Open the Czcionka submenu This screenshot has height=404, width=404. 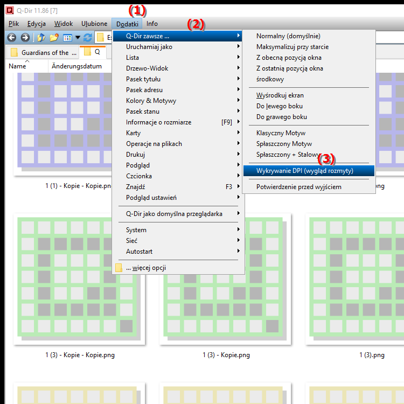[x=178, y=176]
